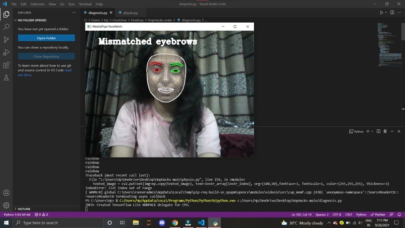Open errors and warnings problems indicator
Image resolution: width=405 pixels, height=228 pixels.
click(41, 214)
